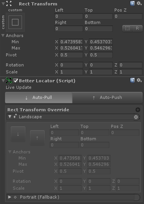Viewport: 144px width, 204px height.
Task: Open Rect Transform help reference icon
Action: 132,3
